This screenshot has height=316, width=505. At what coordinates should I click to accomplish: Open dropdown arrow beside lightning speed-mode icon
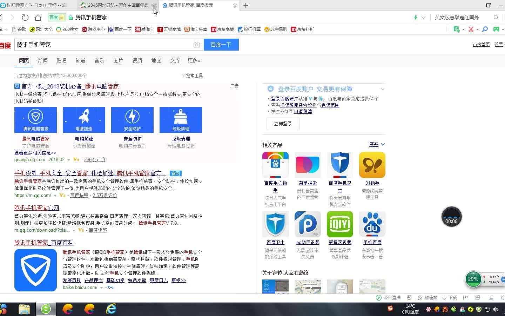pos(423,18)
